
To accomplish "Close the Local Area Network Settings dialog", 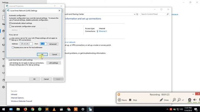I will (59, 11).
